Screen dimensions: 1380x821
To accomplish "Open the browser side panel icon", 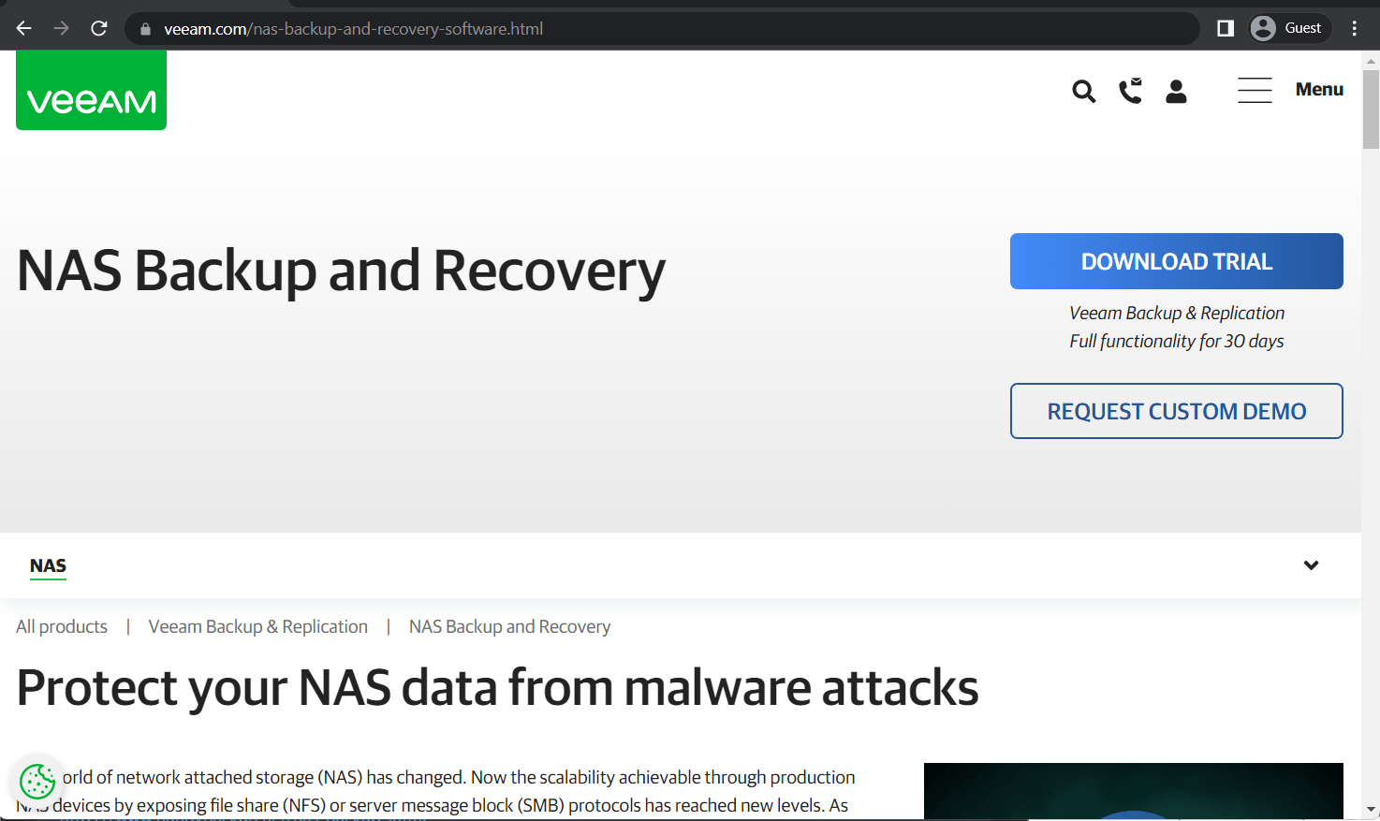I will tap(1224, 27).
